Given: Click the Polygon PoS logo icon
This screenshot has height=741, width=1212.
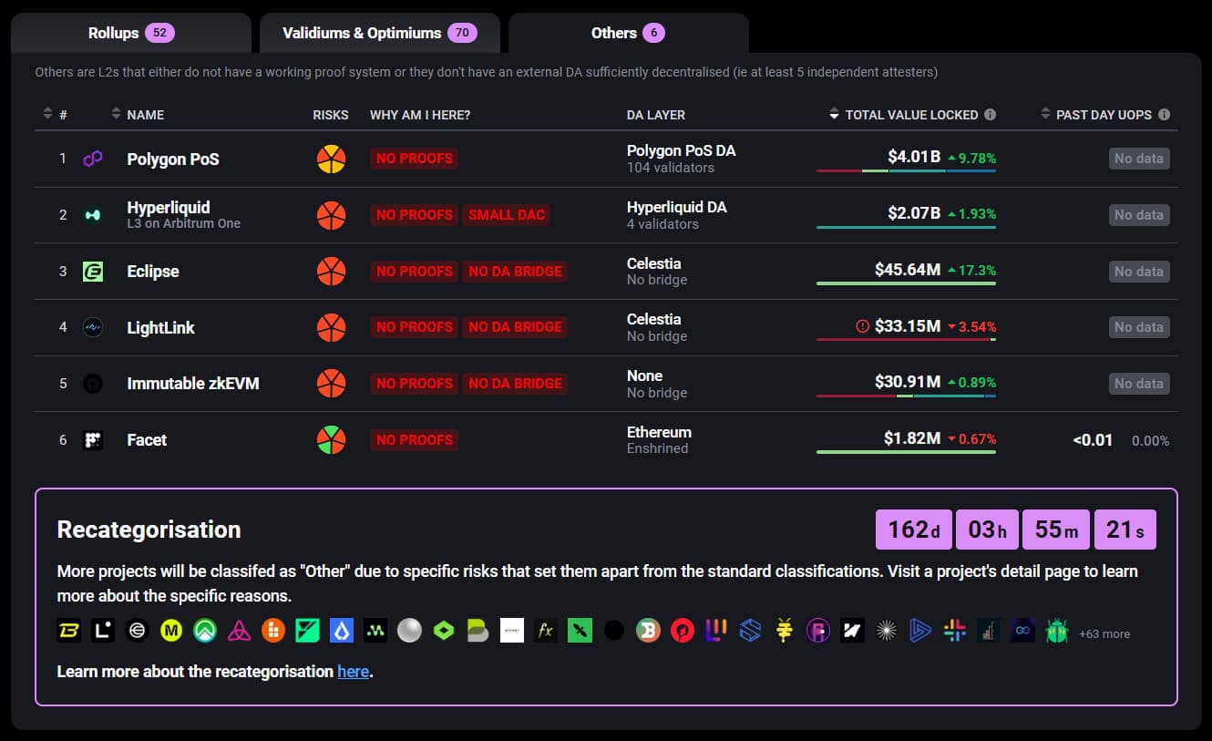Looking at the screenshot, I should [x=93, y=159].
